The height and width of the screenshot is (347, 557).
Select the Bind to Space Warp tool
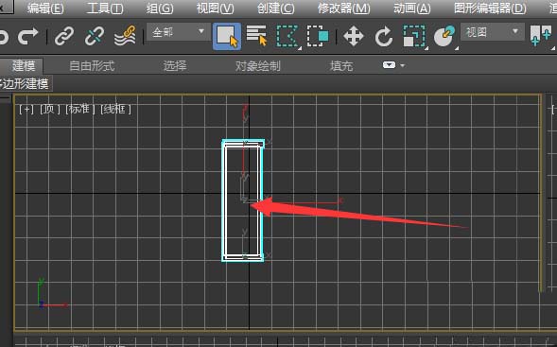(125, 36)
